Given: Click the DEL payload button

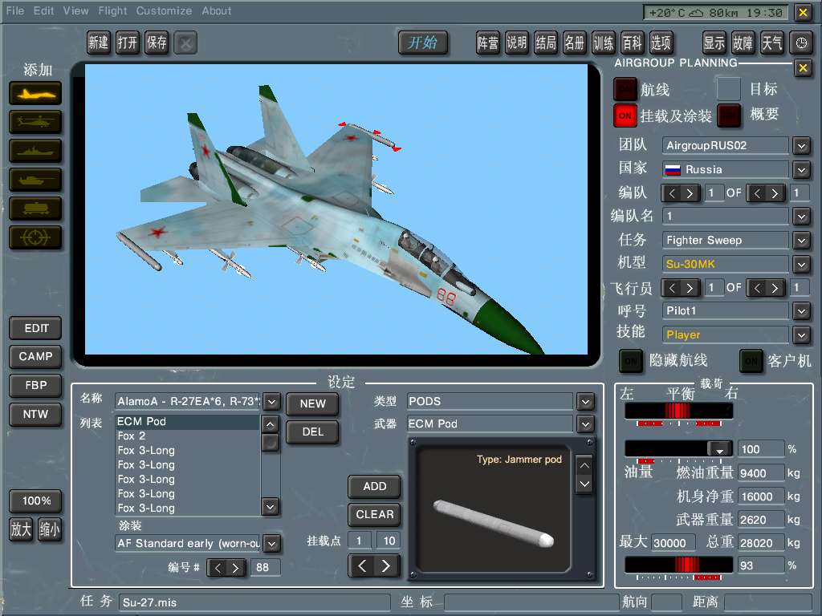Looking at the screenshot, I should tap(312, 432).
